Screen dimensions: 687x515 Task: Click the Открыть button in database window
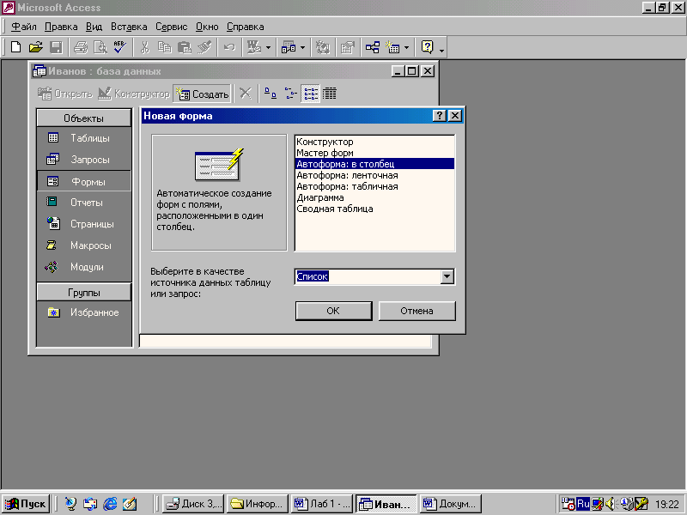pos(65,94)
